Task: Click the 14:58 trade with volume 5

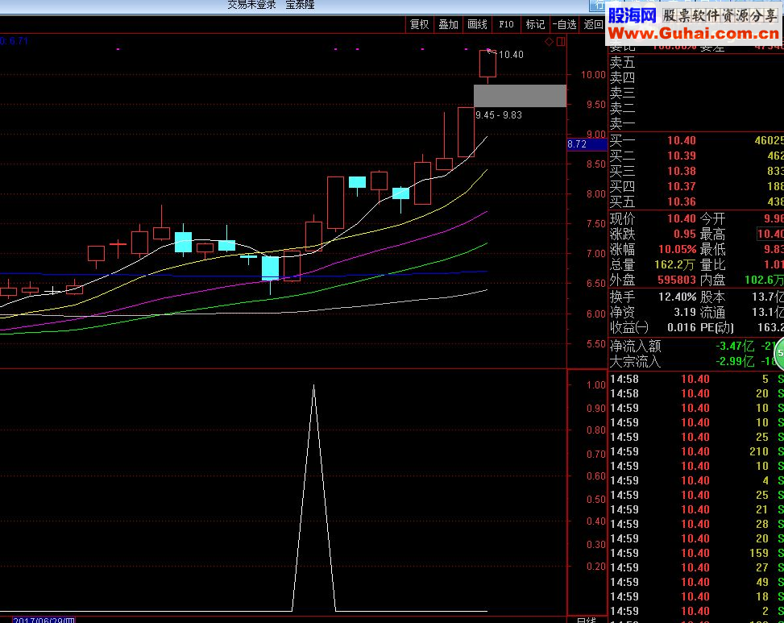Action: [x=696, y=379]
